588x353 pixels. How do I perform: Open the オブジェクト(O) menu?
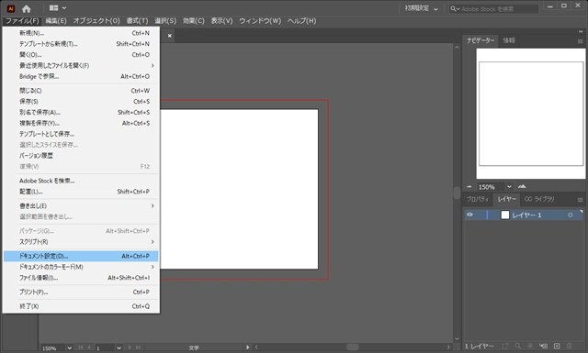coord(96,20)
